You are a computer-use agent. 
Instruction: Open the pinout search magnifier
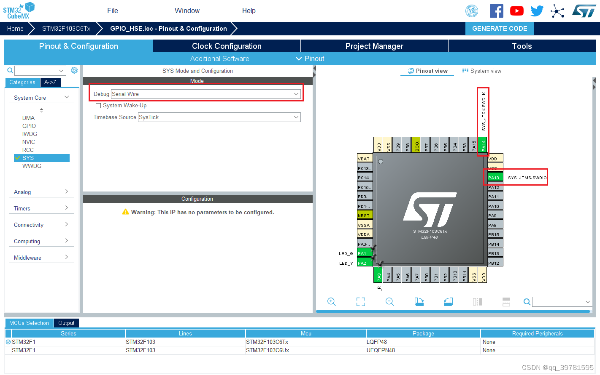point(527,302)
